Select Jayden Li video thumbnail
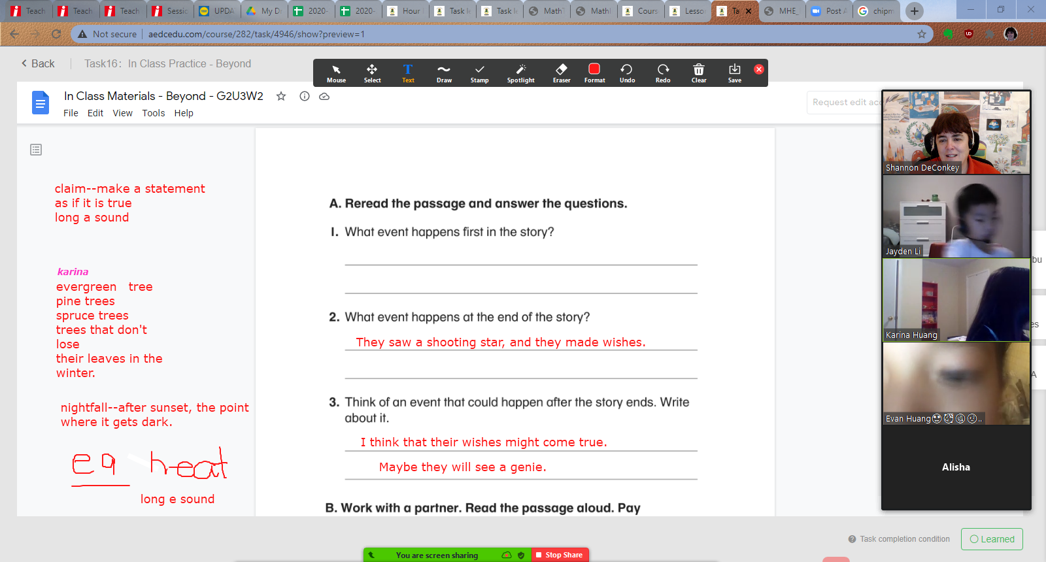The height and width of the screenshot is (562, 1046). point(956,216)
